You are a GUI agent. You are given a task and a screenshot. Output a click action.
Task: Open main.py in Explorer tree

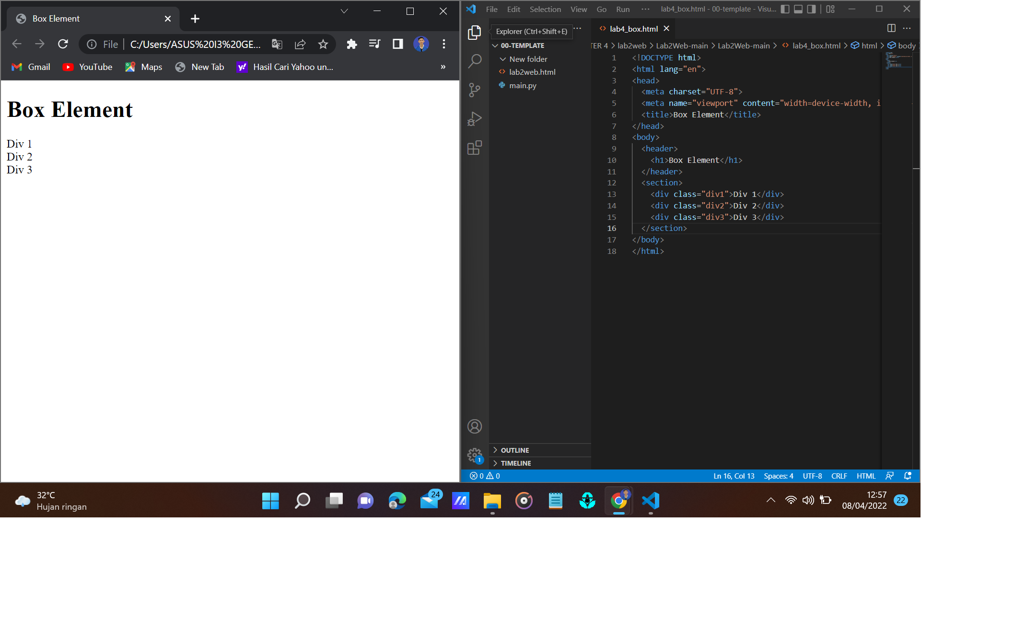(540, 85)
